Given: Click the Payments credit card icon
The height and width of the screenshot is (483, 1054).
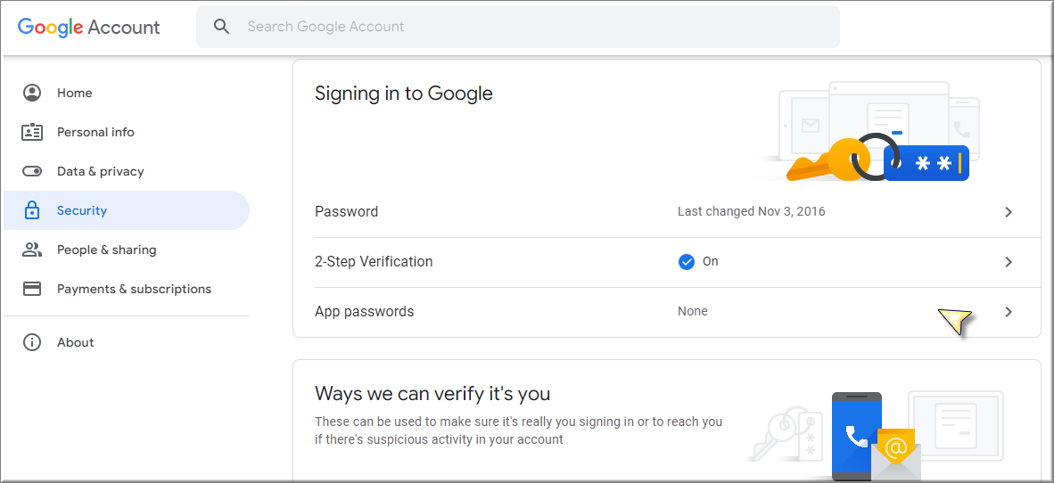Looking at the screenshot, I should [x=31, y=289].
